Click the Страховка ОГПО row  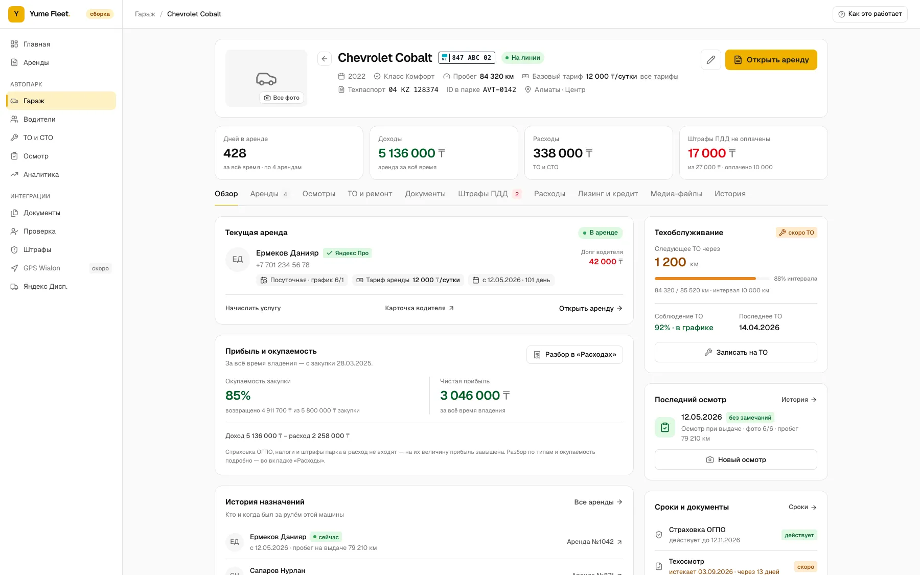pyautogui.click(x=736, y=535)
